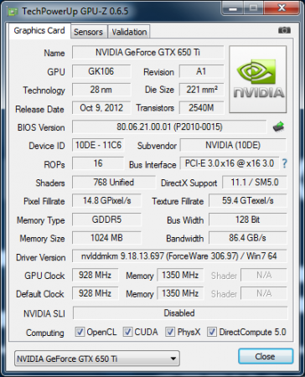Click the Driver Version field nvlddmkm
The height and width of the screenshot is (377, 305).
pyautogui.click(x=179, y=256)
